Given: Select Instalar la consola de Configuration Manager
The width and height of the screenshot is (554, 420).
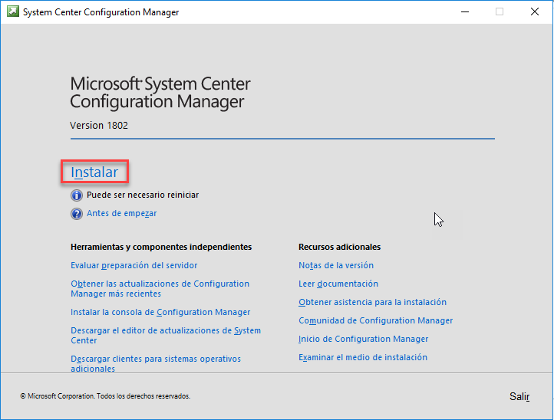Looking at the screenshot, I should [160, 312].
